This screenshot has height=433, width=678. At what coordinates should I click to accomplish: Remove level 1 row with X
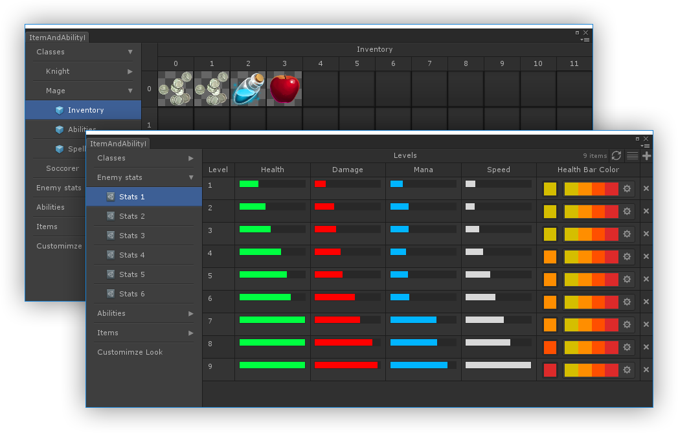646,188
